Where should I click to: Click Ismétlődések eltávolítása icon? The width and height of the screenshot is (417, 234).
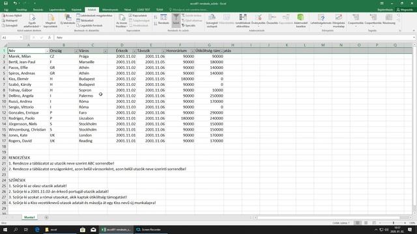[243, 21]
